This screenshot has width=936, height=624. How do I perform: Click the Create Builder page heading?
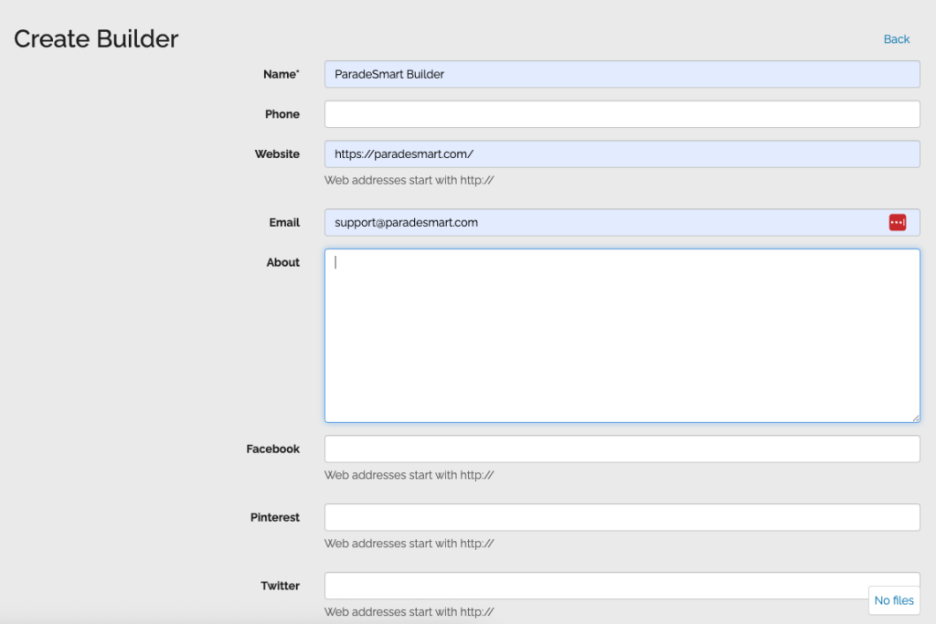94,38
